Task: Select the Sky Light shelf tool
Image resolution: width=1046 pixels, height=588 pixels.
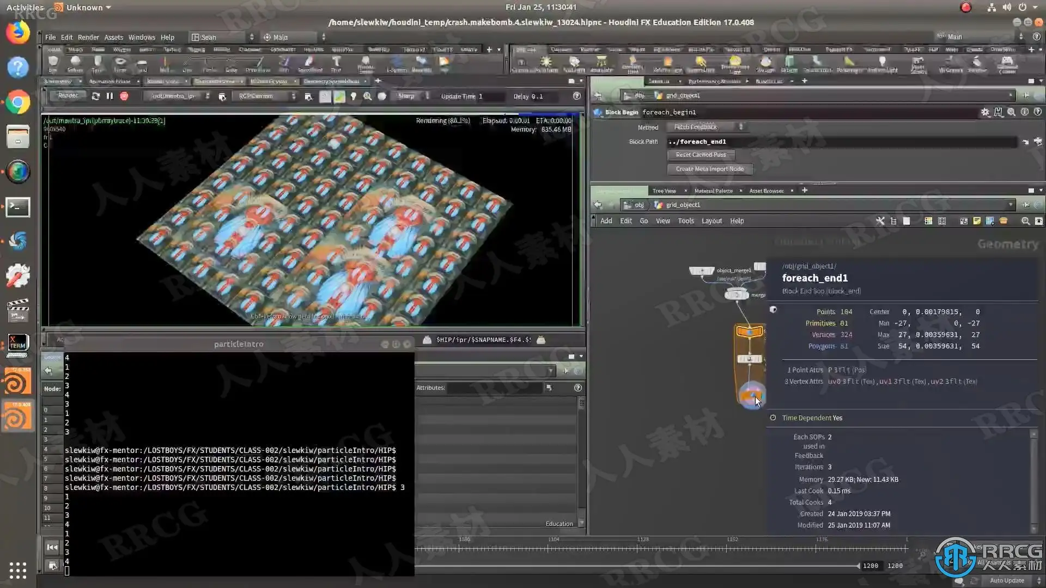Action: pos(765,64)
